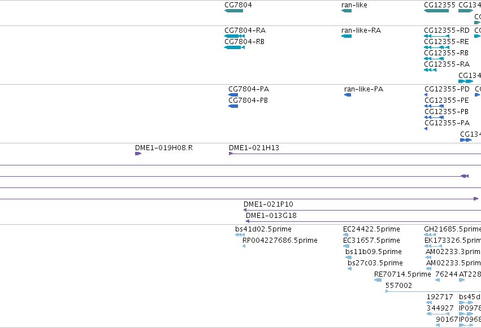481x328 pixels.
Task: Click the DME1-021H13 label text
Action: (x=254, y=148)
